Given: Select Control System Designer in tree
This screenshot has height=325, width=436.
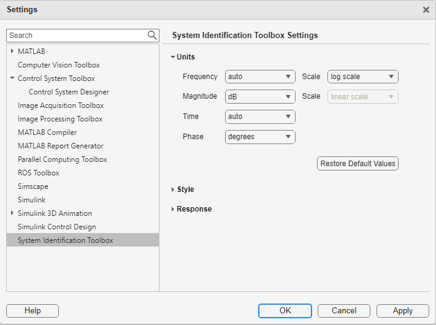Looking at the screenshot, I should (69, 92).
